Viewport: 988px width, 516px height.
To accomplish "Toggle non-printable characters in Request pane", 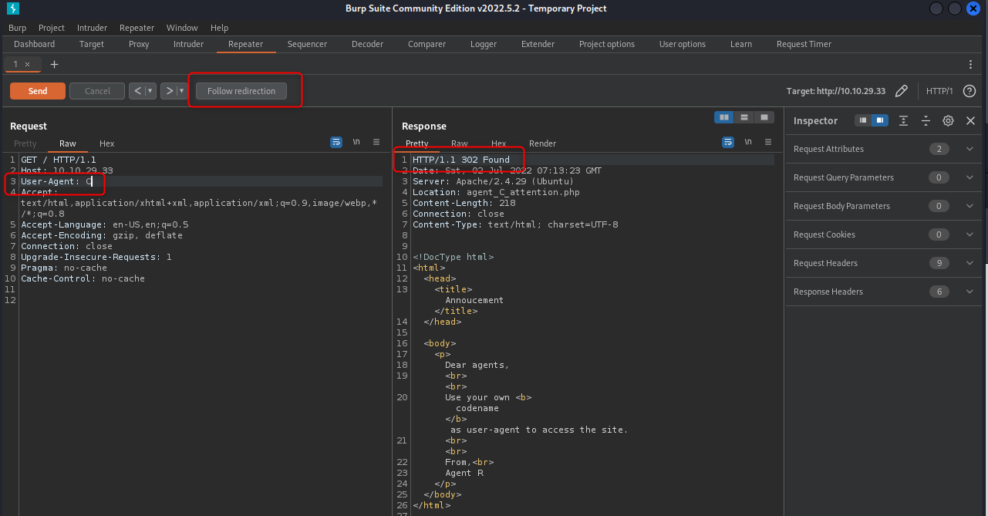I will coord(356,143).
